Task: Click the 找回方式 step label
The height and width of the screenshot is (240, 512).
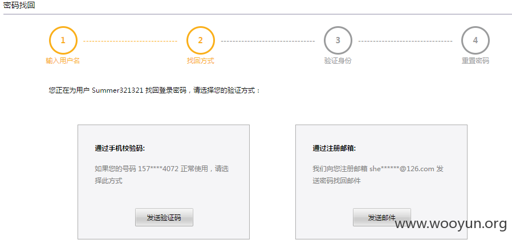Action: [x=201, y=61]
